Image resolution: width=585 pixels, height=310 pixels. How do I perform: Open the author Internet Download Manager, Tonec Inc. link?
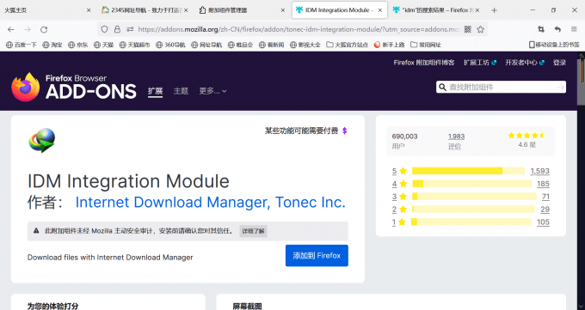(211, 203)
